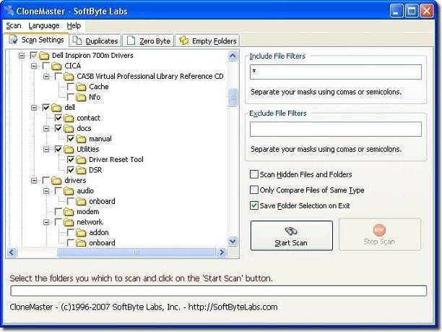Collapse the dell tree node

[34, 108]
